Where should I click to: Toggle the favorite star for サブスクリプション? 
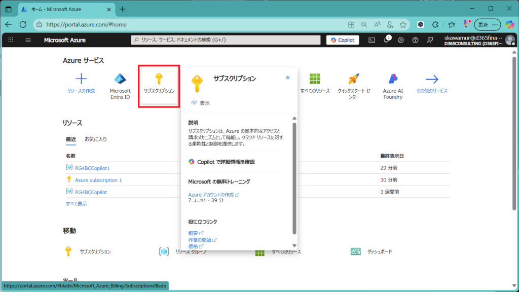[x=288, y=78]
